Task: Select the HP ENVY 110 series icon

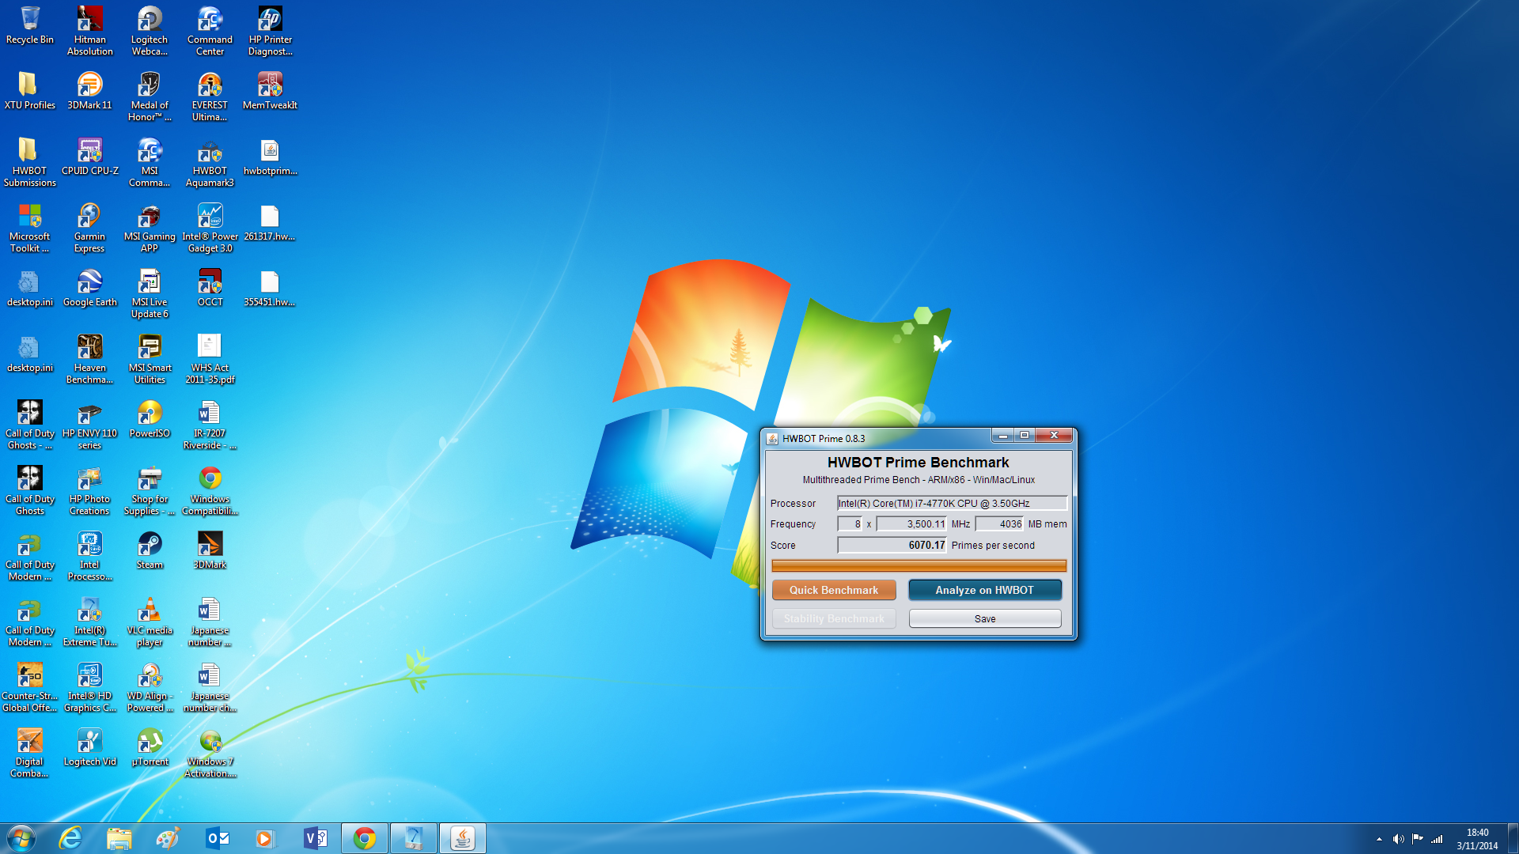Action: point(90,425)
